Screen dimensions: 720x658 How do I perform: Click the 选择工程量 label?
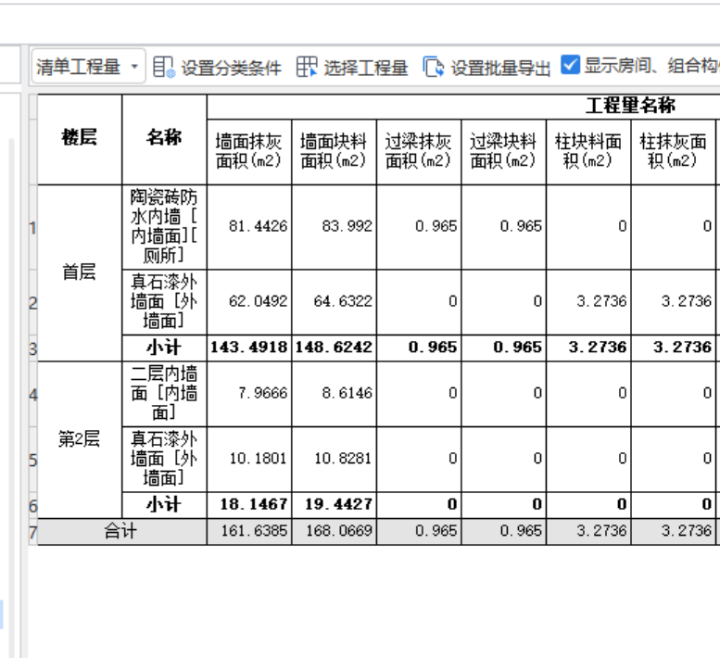366,68
